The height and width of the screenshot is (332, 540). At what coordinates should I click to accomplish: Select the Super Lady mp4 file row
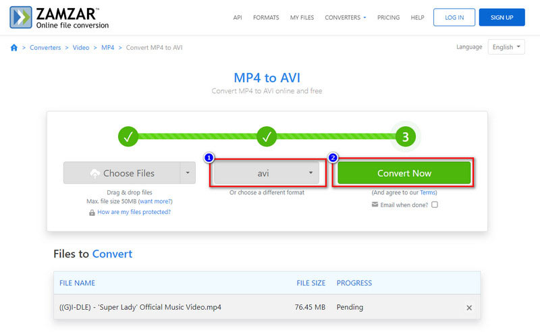140,308
